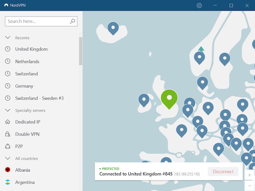This screenshot has width=255, height=191.
Task: Collapse the Specialty servers section
Action: 8,110
